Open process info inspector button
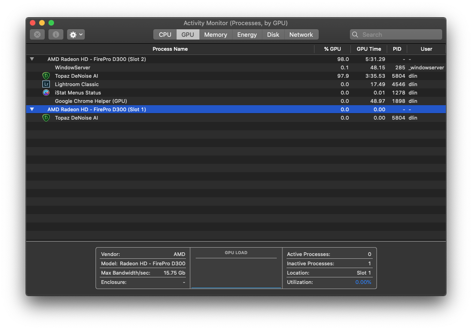 [56, 34]
